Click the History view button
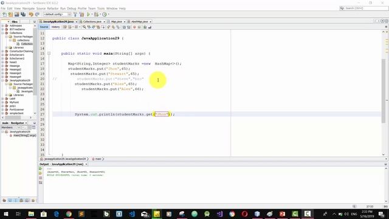Screen dimensions: 389x219 pos(55,27)
